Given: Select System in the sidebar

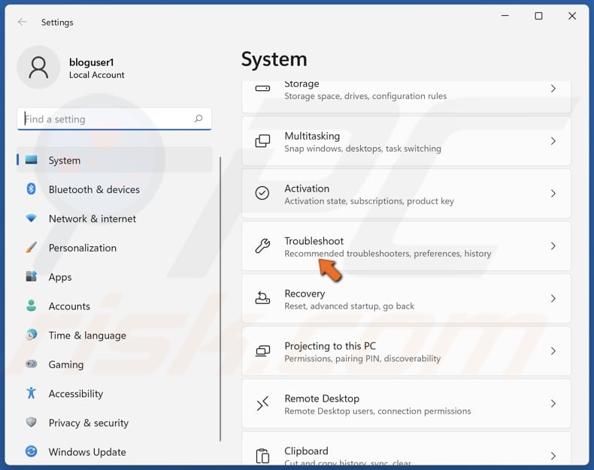Looking at the screenshot, I should [114, 160].
